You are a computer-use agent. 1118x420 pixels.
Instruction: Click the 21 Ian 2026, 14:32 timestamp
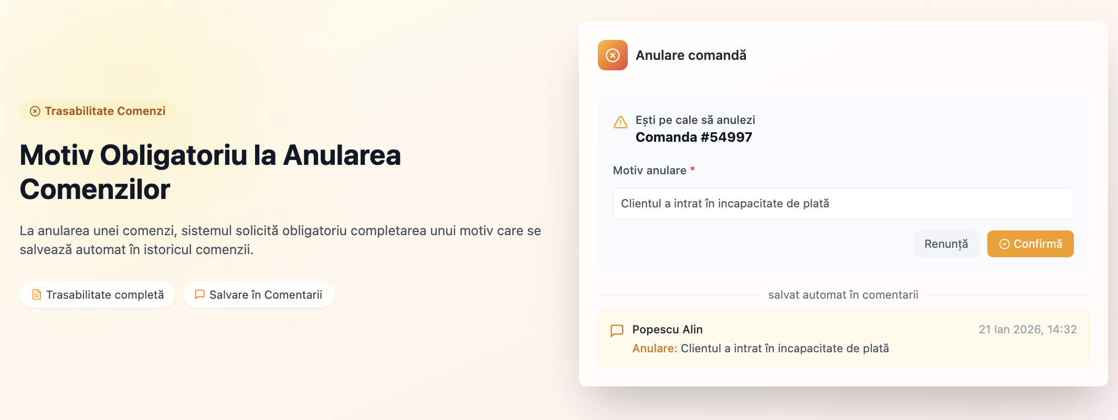[1027, 329]
